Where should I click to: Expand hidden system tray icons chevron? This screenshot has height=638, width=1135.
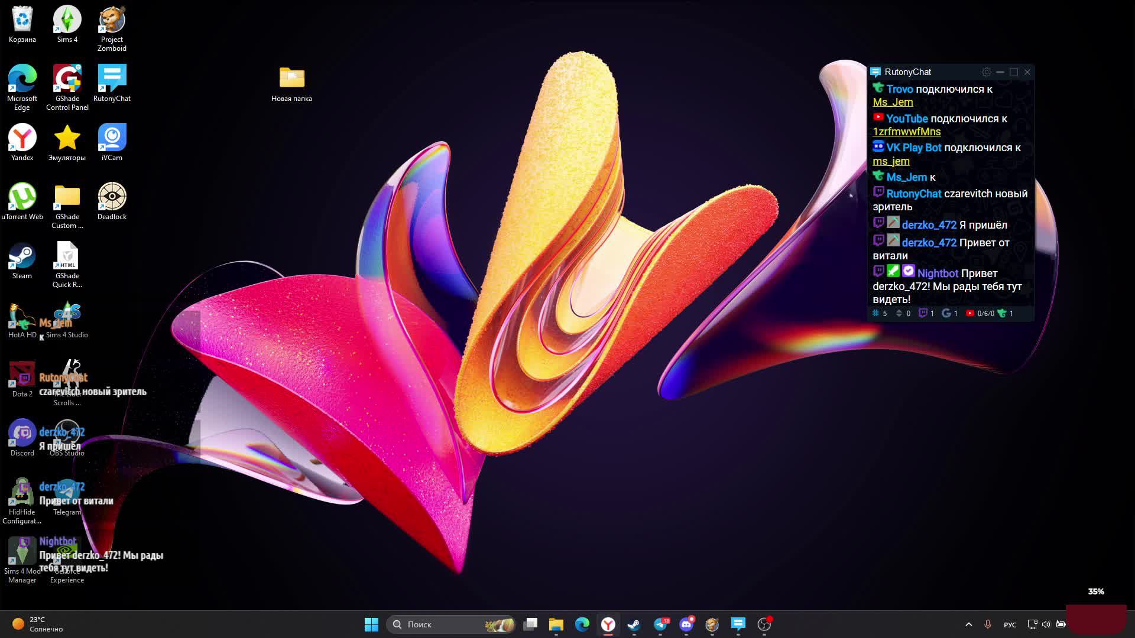tap(968, 624)
